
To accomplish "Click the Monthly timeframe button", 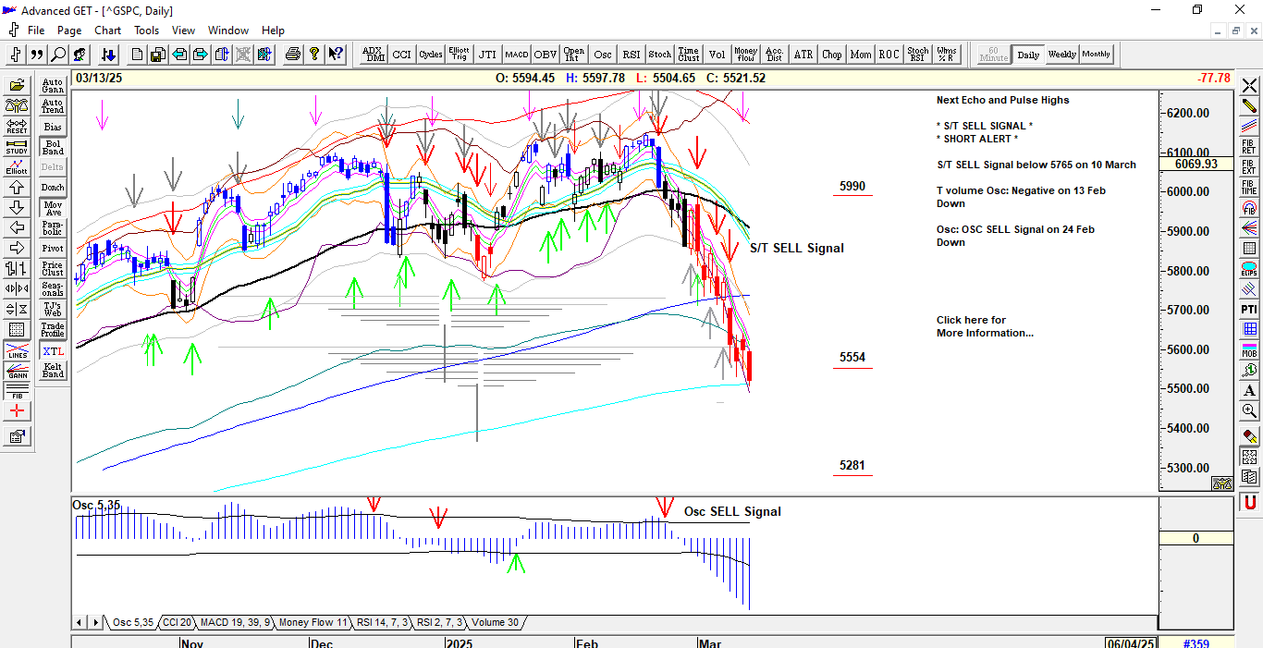I will pos(1097,55).
